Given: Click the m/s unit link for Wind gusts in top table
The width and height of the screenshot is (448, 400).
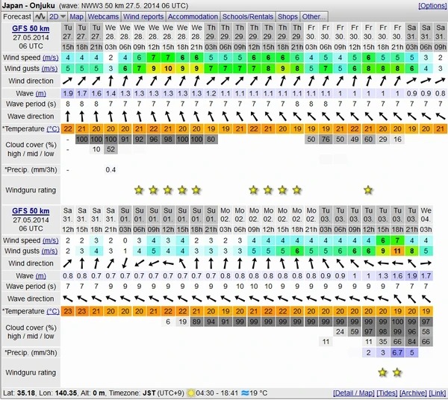Looking at the screenshot, I should click(x=49, y=69).
